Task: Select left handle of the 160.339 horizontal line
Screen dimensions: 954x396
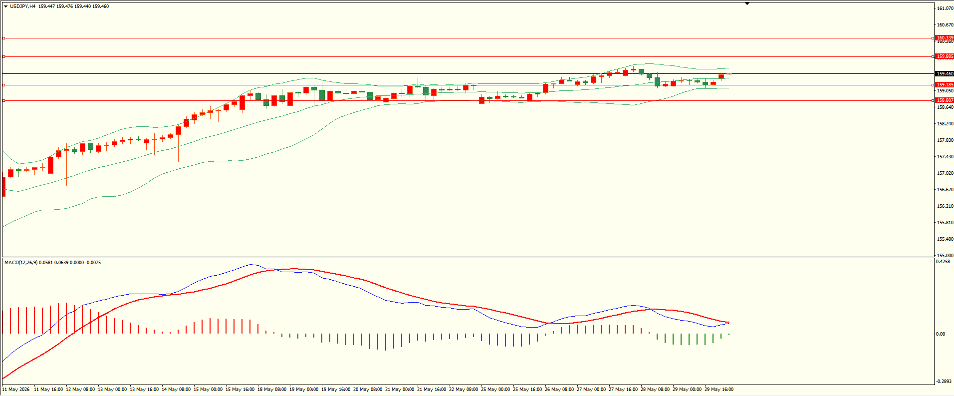Action: pyautogui.click(x=3, y=38)
